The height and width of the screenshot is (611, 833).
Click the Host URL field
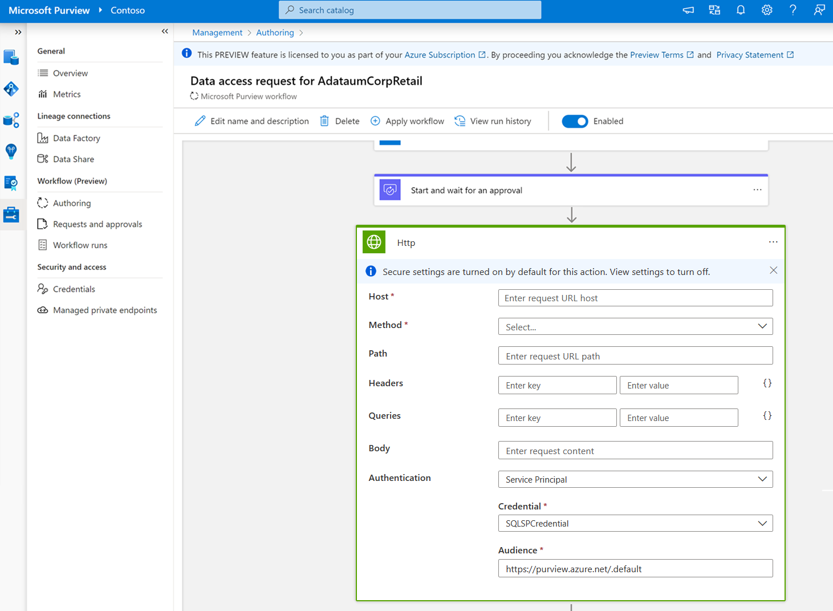point(635,298)
